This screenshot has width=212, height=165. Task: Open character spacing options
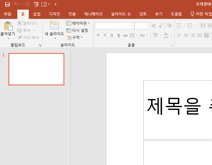pyautogui.click(x=133, y=35)
